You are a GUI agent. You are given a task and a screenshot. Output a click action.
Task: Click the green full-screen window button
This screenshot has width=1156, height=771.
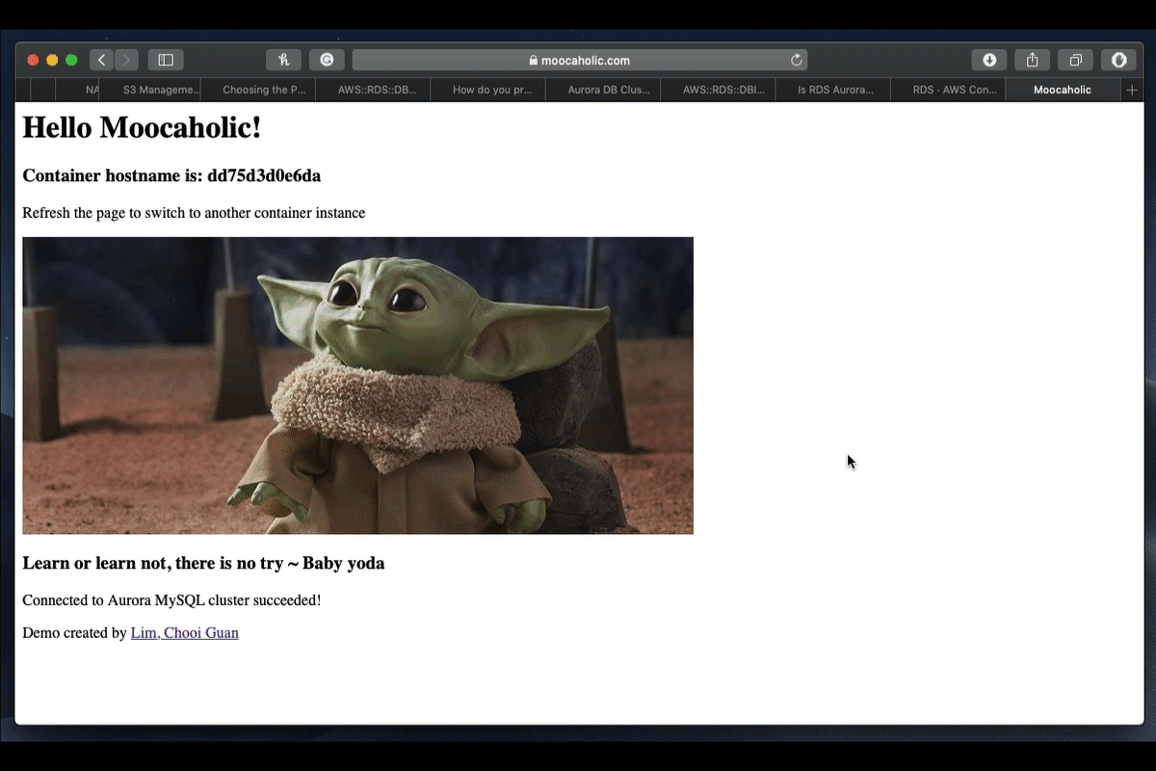coord(71,60)
